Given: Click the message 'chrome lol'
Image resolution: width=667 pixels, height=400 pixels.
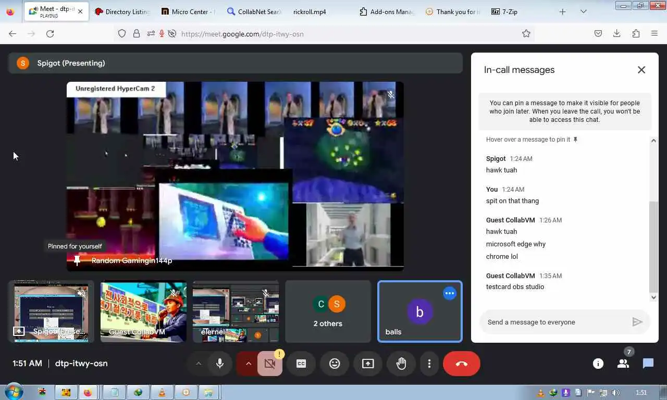Looking at the screenshot, I should 502,256.
